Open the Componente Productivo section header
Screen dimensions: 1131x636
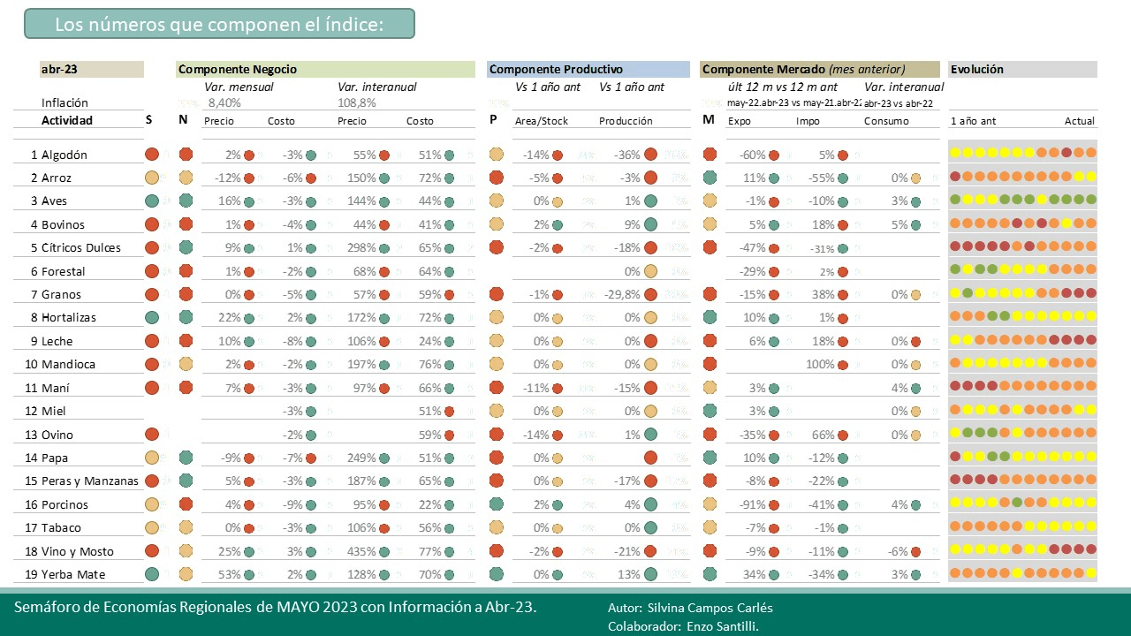588,69
